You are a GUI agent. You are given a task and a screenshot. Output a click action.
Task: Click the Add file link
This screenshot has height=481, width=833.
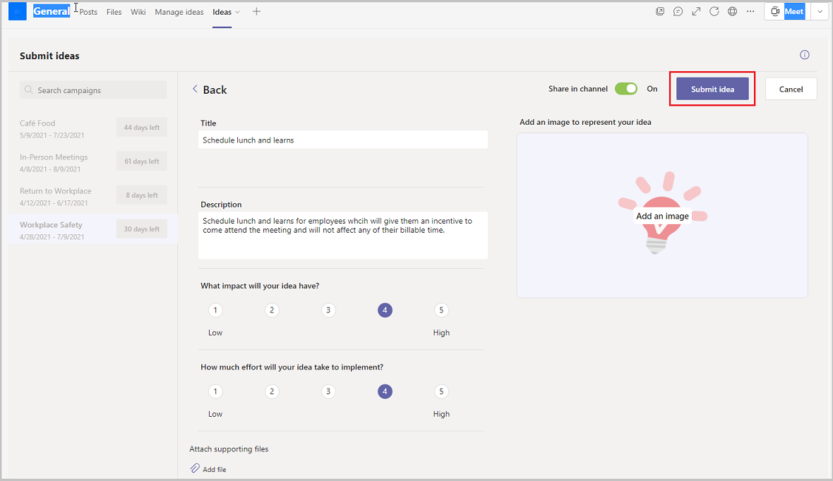[x=214, y=469]
